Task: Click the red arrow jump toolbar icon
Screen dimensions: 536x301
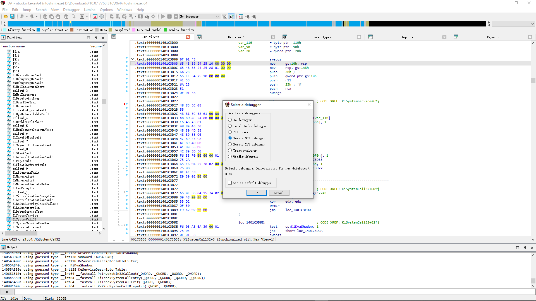Action: click(x=95, y=16)
